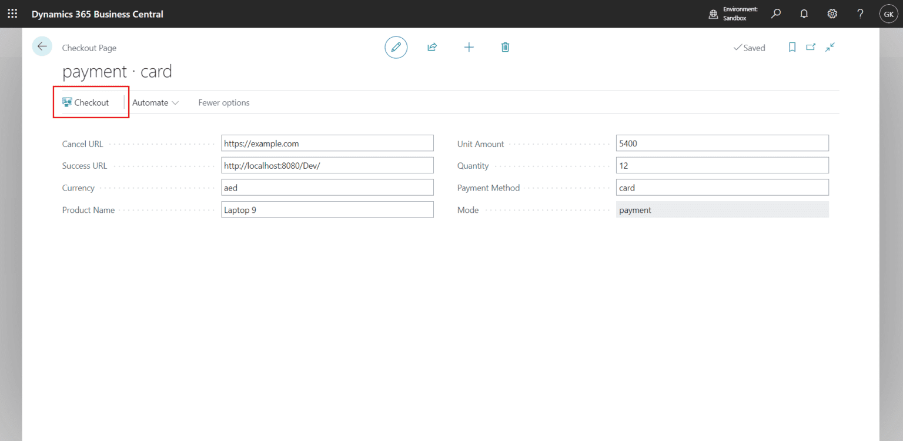Open the notifications bell
Viewport: 903px width, 441px height.
pos(804,13)
